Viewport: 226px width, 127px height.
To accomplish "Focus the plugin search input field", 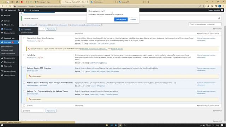I will coord(205,24).
